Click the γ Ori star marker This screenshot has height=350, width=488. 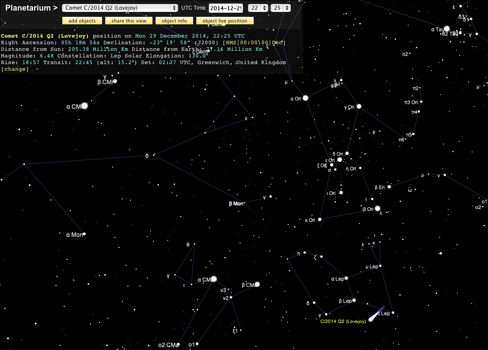tap(359, 107)
